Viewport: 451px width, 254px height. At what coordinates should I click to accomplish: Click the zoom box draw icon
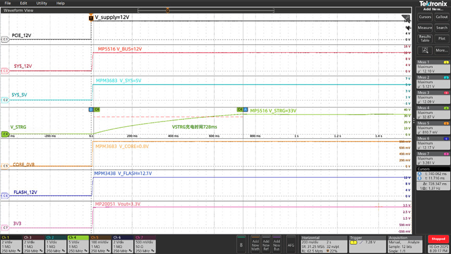click(425, 50)
